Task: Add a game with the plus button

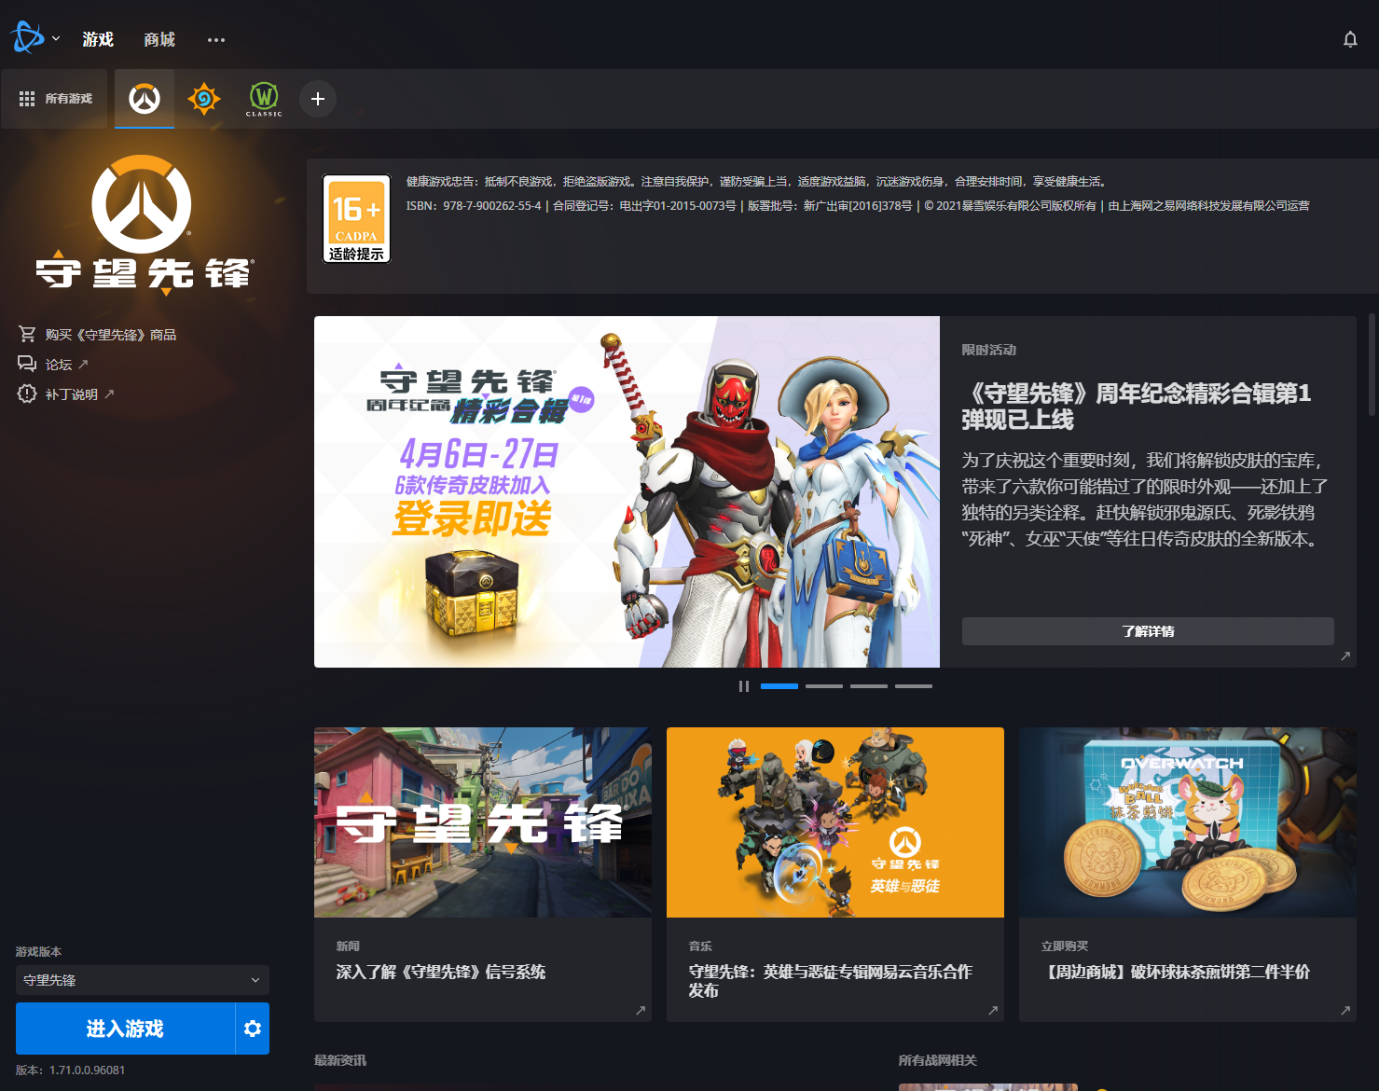Action: [x=318, y=99]
